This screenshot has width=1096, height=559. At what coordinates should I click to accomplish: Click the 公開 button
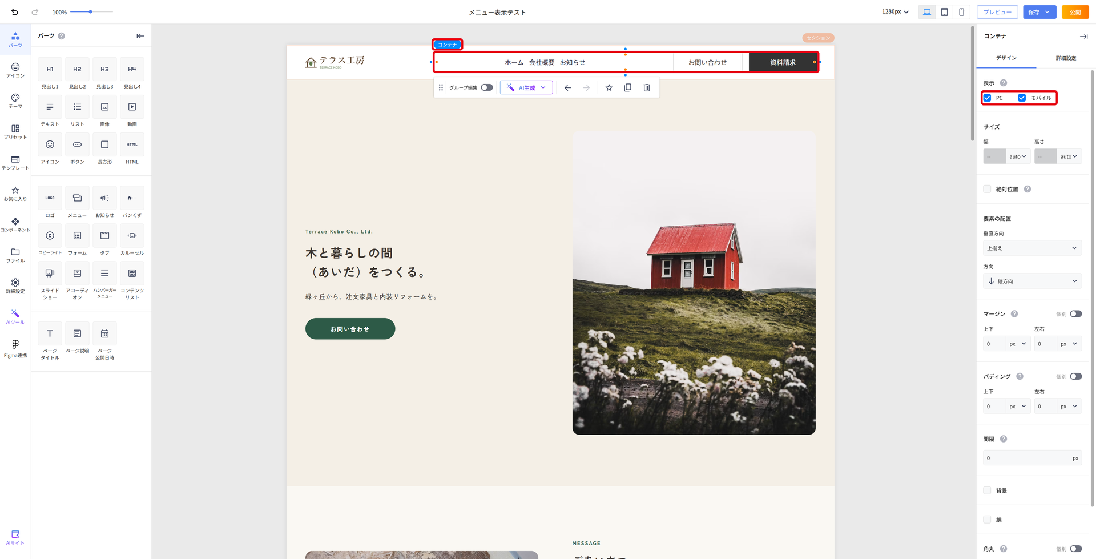pos(1075,12)
